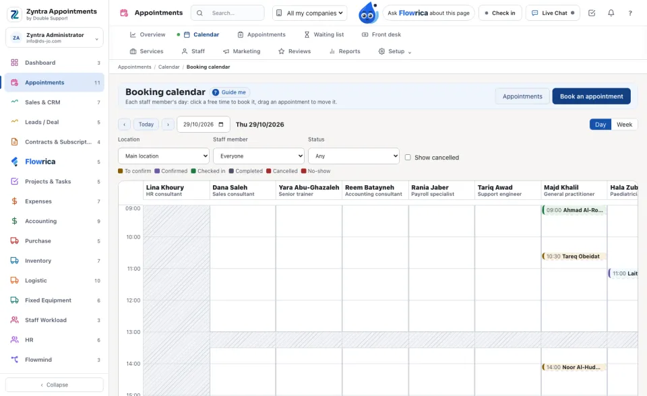Open the Reviews tab
The width and height of the screenshot is (647, 396).
(x=295, y=51)
